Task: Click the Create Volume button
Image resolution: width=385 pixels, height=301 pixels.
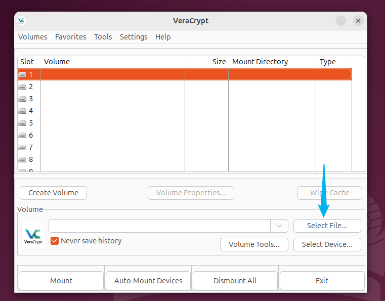Action: (53, 193)
